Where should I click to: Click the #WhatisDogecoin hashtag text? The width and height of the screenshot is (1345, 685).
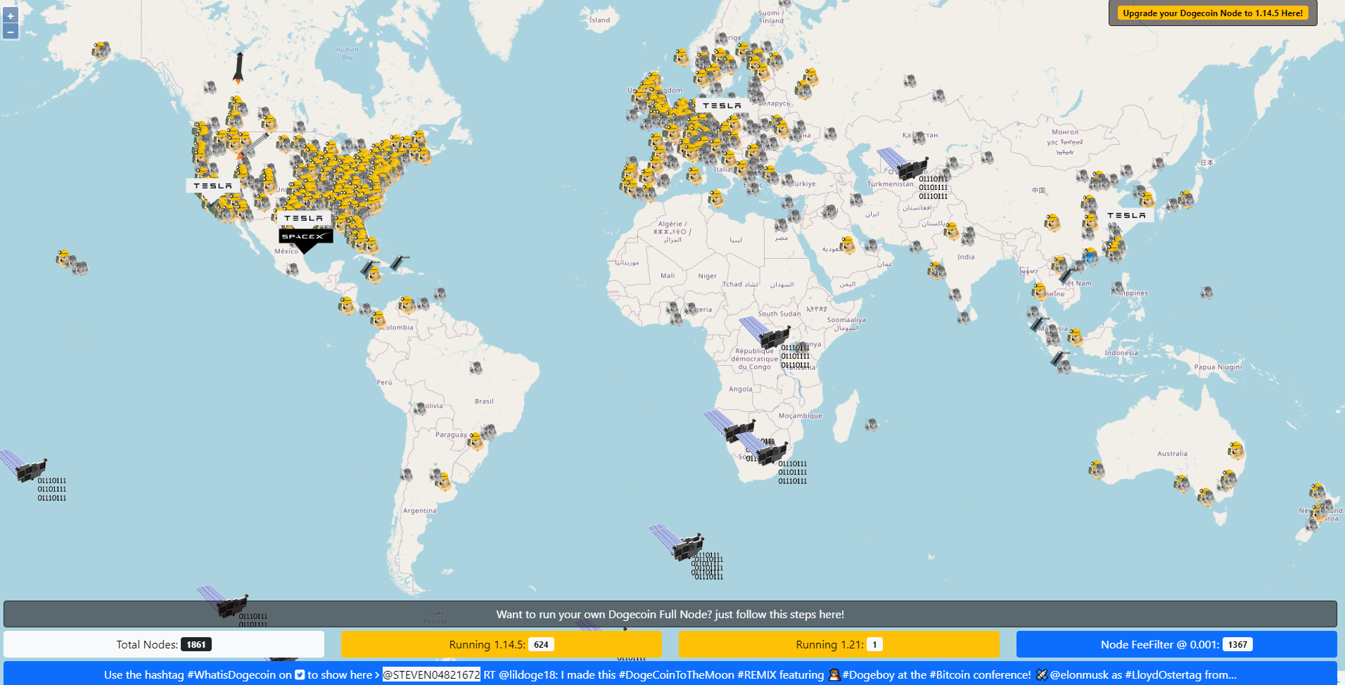pyautogui.click(x=231, y=674)
